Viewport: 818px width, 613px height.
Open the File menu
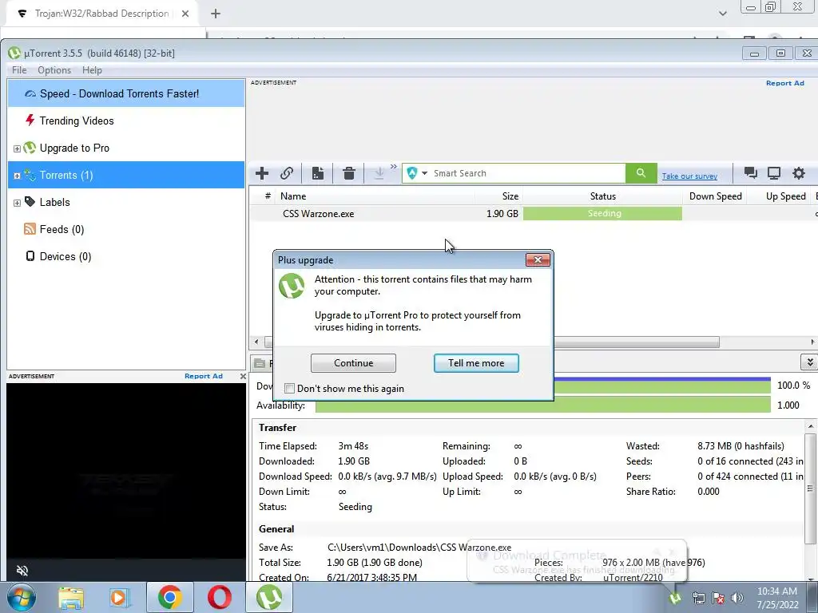19,70
